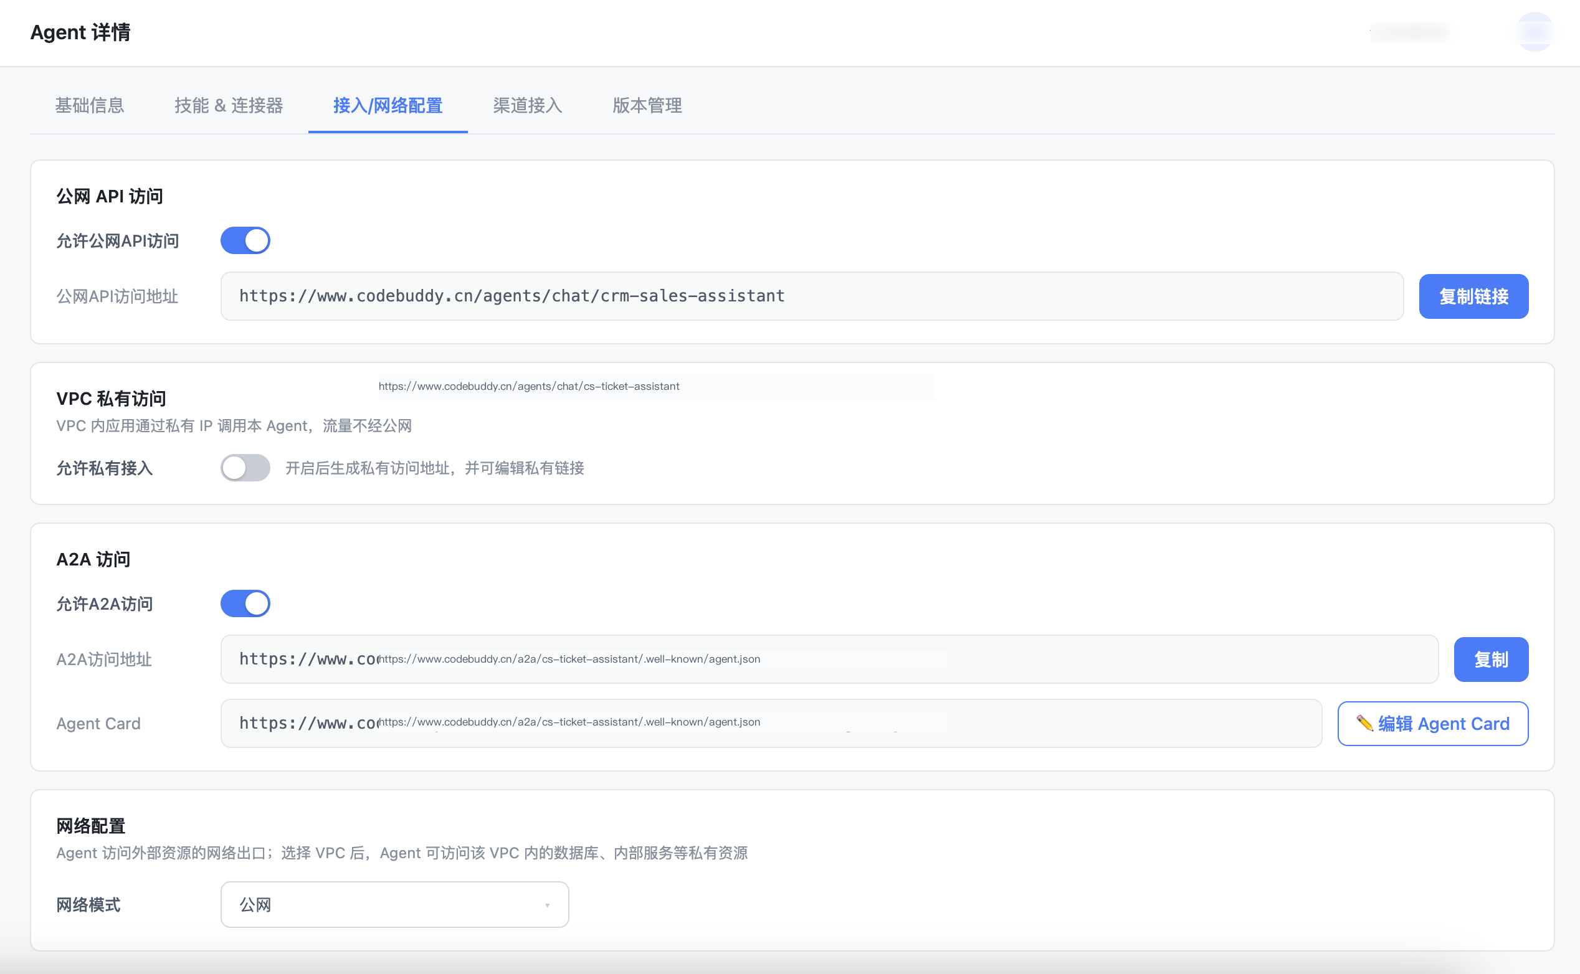Screen dimensions: 1580x974
Task: Focus the 公网API访问地址 URL field
Action: coord(812,296)
